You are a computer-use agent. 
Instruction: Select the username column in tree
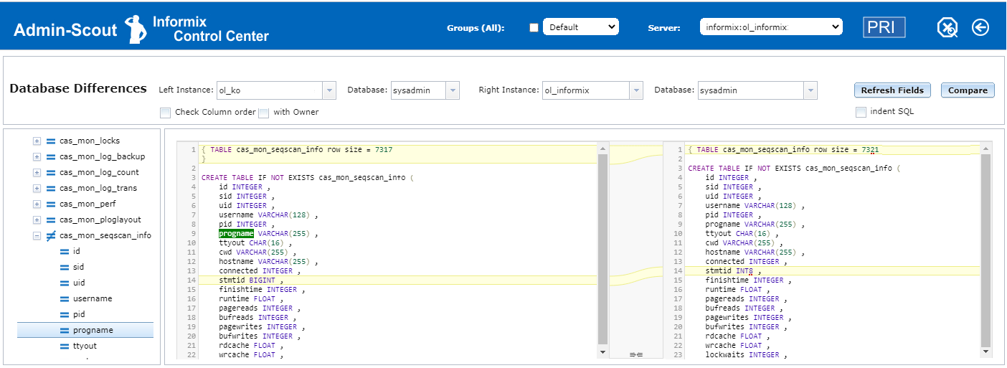click(93, 298)
